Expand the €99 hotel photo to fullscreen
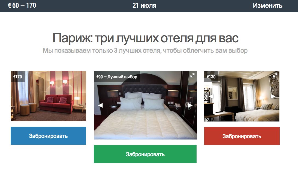The image size is (298, 172). coord(192,75)
